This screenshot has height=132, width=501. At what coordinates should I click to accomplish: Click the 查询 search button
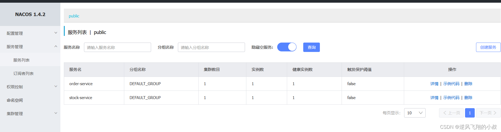tap(311, 47)
